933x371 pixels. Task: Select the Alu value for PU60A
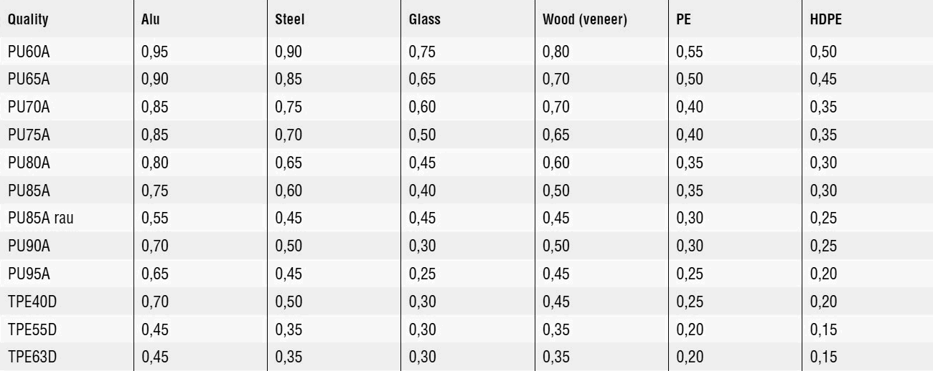(x=154, y=52)
